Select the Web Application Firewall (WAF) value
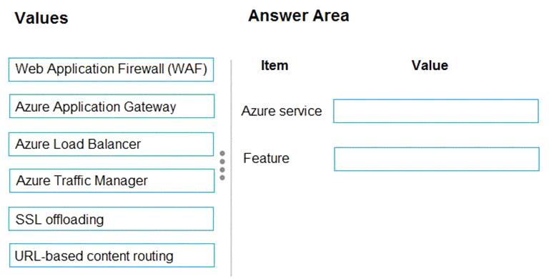This screenshot has width=549, height=279. point(111,69)
